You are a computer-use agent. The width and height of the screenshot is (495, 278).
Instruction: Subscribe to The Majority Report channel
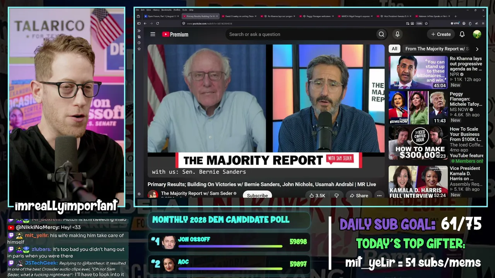click(x=257, y=196)
